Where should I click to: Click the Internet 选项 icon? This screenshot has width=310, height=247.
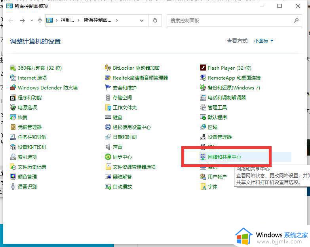pos(13,78)
